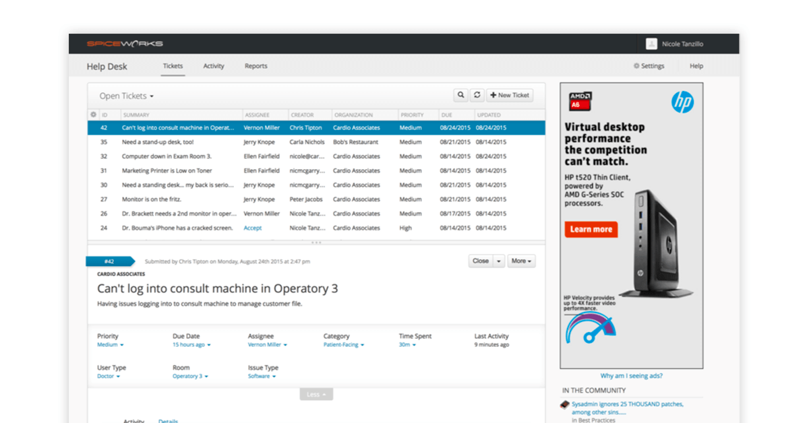
Task: Change Priority Medium dropdown
Action: (111, 345)
